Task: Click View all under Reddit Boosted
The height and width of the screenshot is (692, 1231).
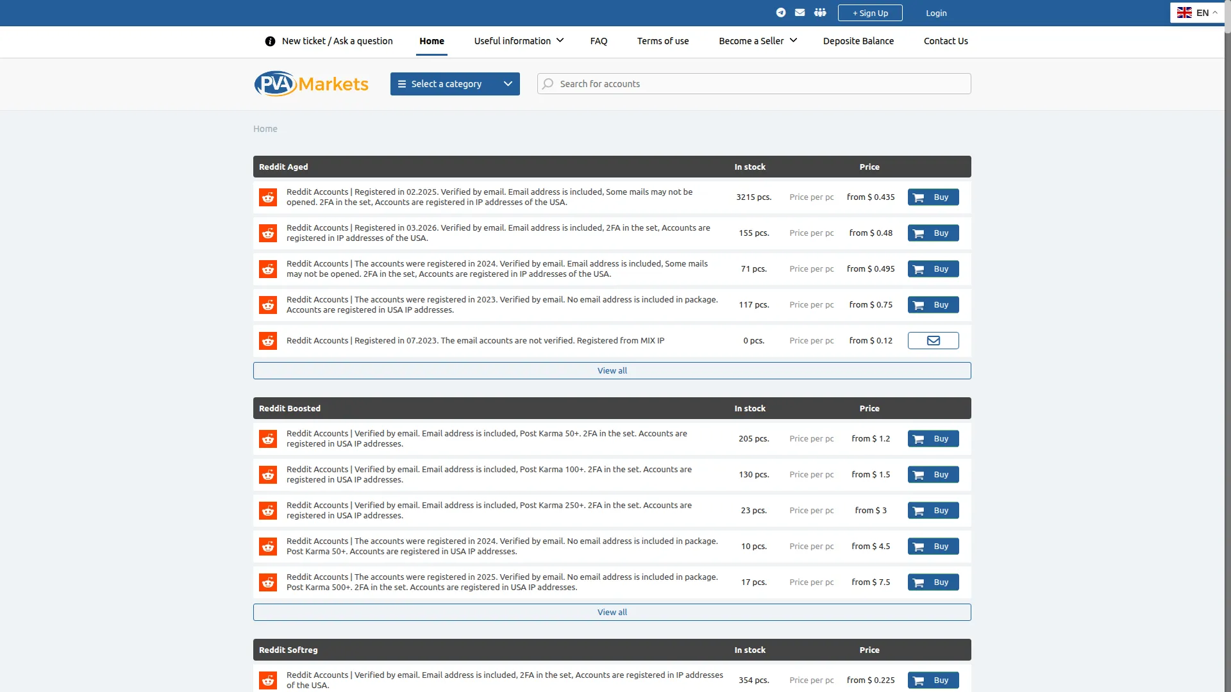Action: pyautogui.click(x=612, y=613)
